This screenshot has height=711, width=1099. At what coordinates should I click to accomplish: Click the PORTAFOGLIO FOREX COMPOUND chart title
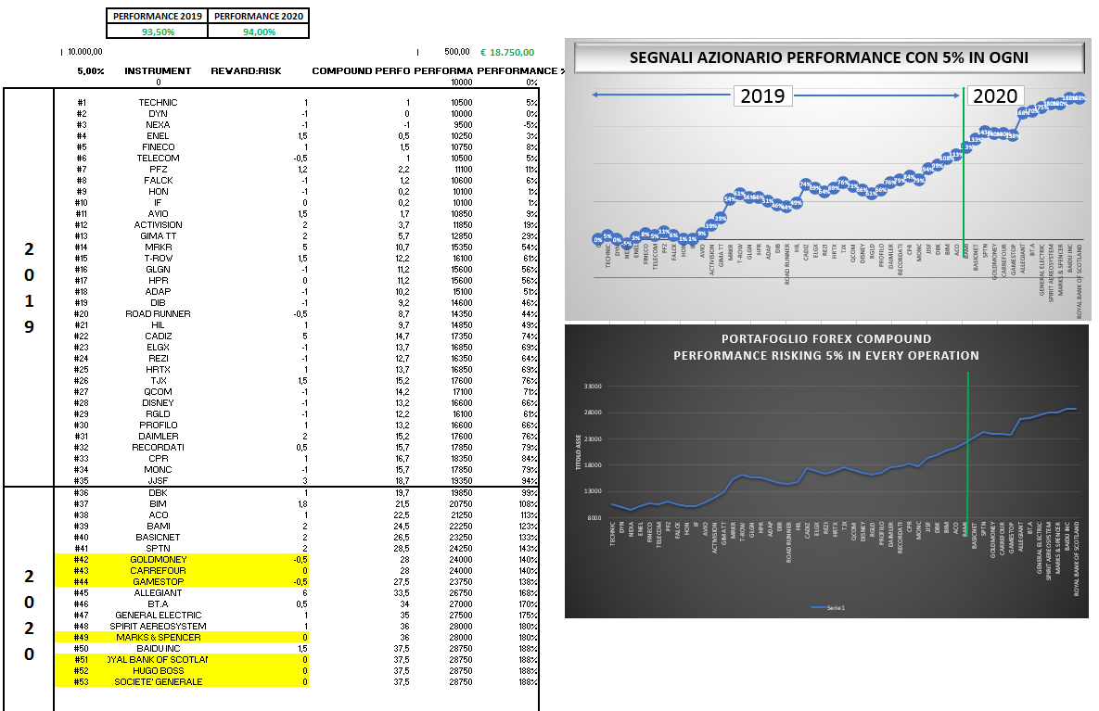click(825, 347)
